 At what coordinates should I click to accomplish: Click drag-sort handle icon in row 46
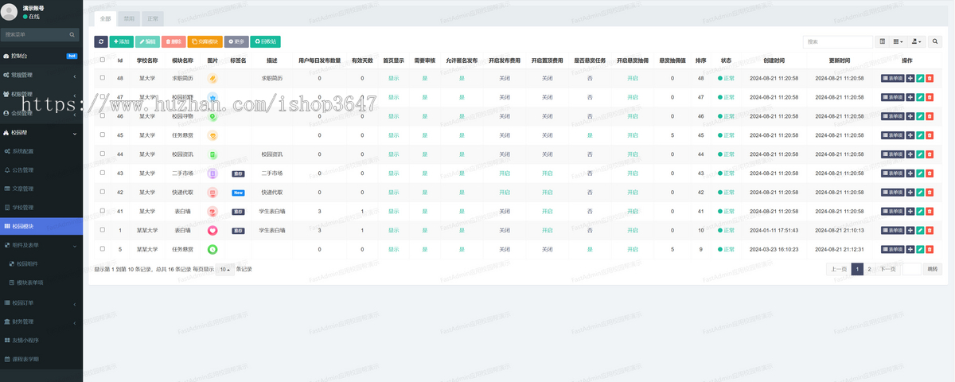910,116
